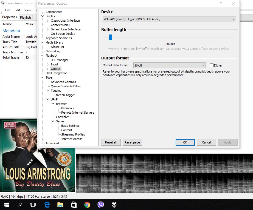
Task: Select DSP Manager in the preferences tree
Action: pos(60,60)
